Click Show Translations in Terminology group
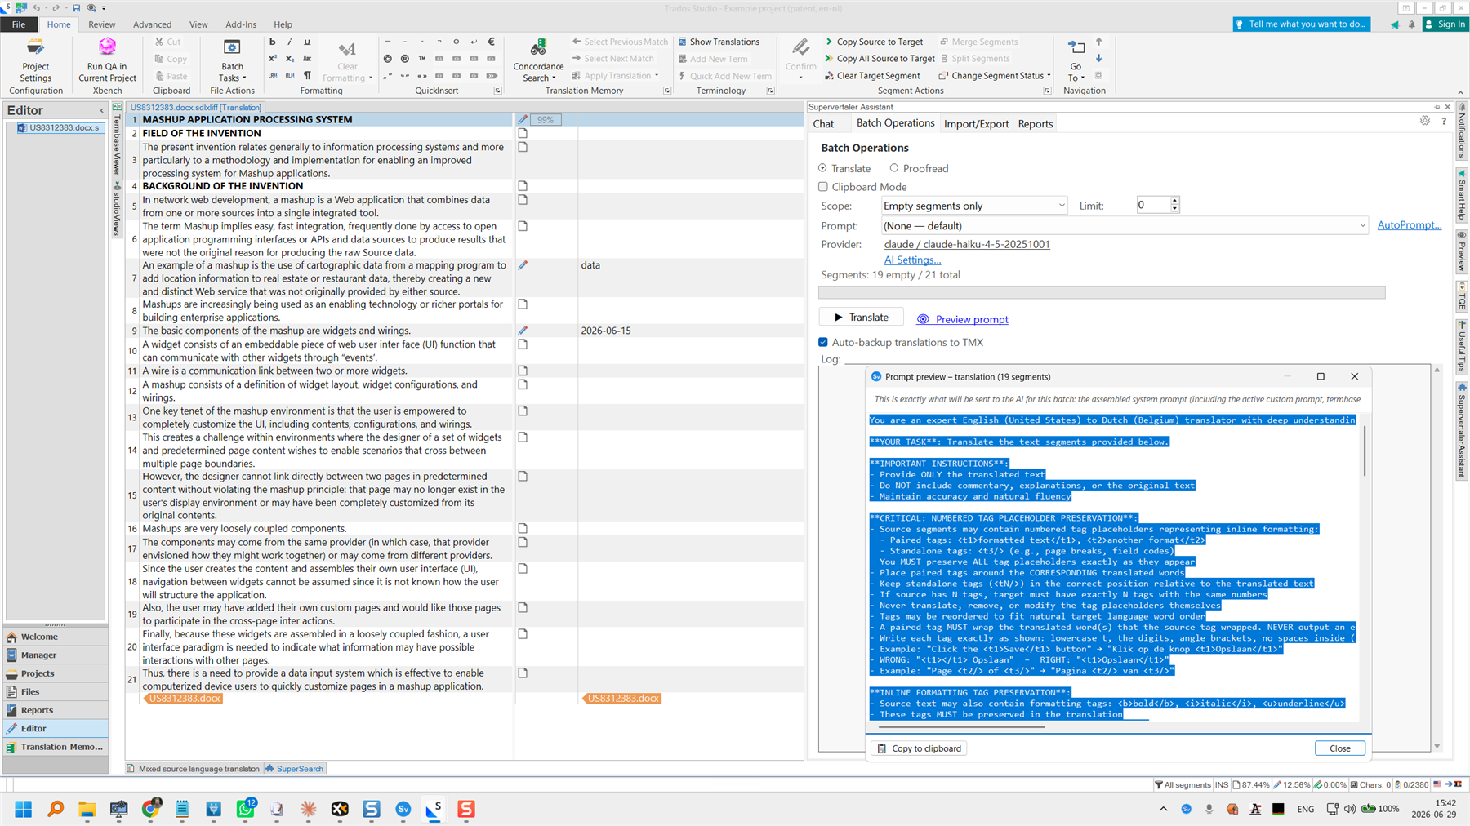1470x826 pixels. [719, 42]
